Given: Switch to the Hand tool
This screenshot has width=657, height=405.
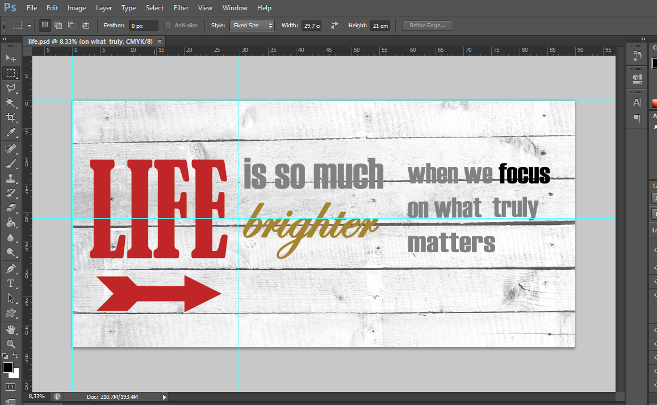Looking at the screenshot, I should point(11,329).
